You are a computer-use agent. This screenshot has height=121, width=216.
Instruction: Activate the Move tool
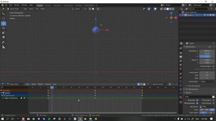coord(4,24)
